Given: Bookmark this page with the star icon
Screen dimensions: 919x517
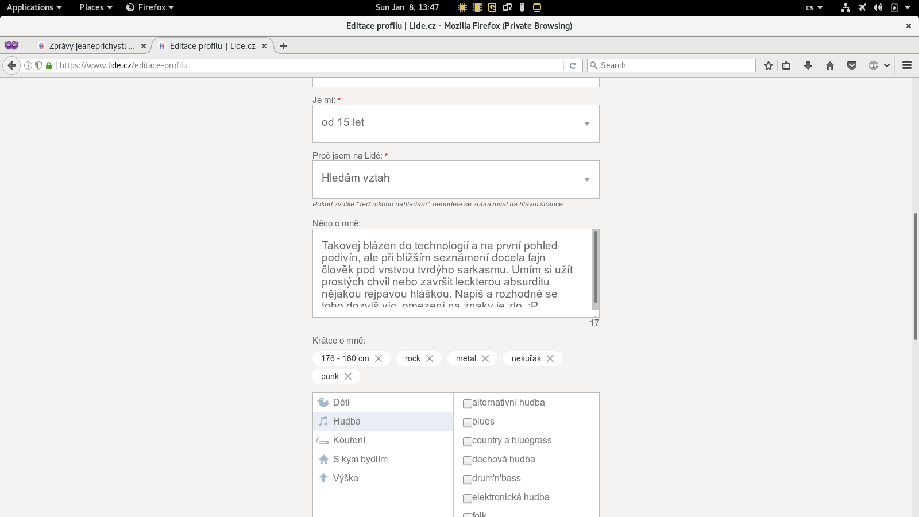Looking at the screenshot, I should [769, 65].
